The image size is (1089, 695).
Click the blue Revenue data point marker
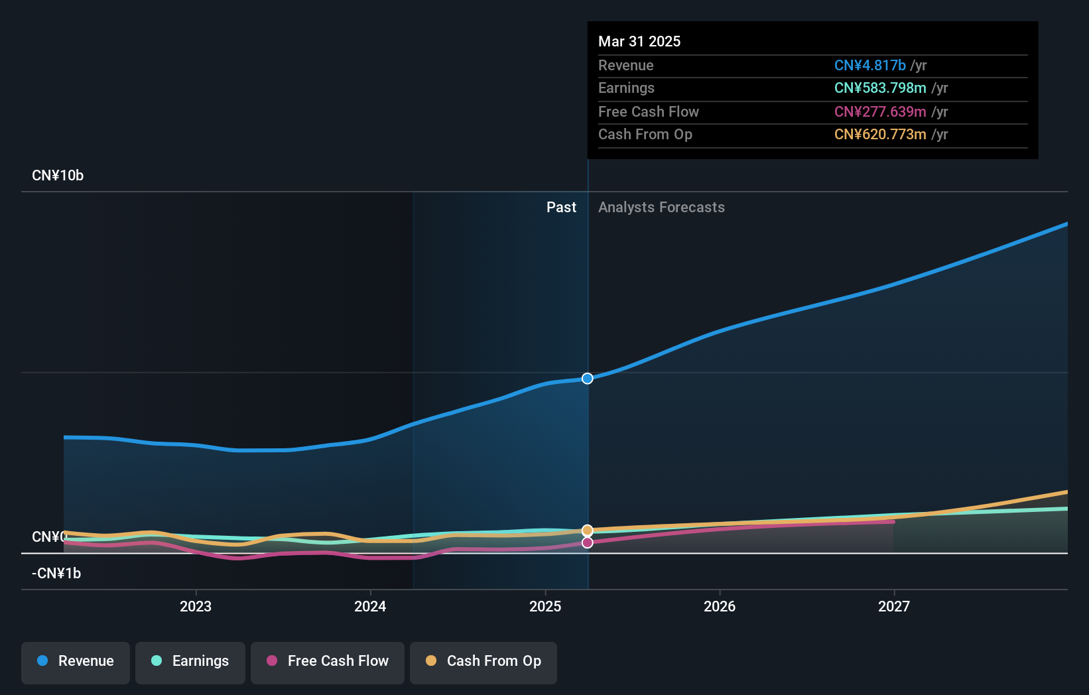(588, 379)
